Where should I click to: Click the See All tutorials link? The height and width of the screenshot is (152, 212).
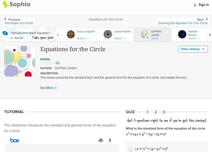click(x=16, y=38)
